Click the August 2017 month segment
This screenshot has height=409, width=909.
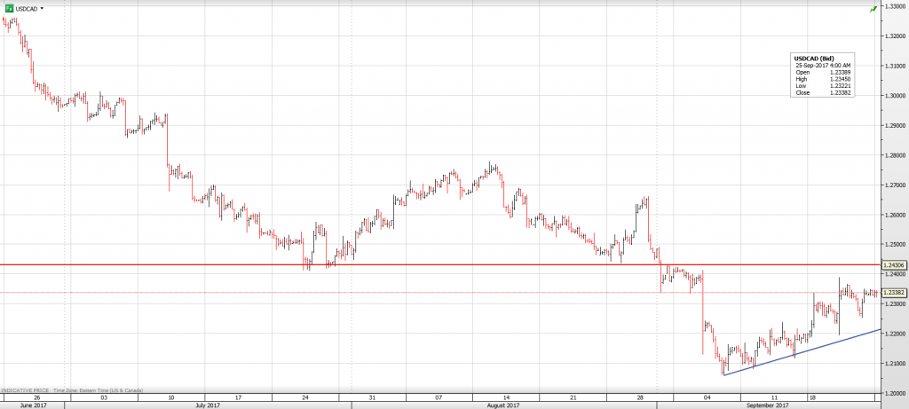502,405
